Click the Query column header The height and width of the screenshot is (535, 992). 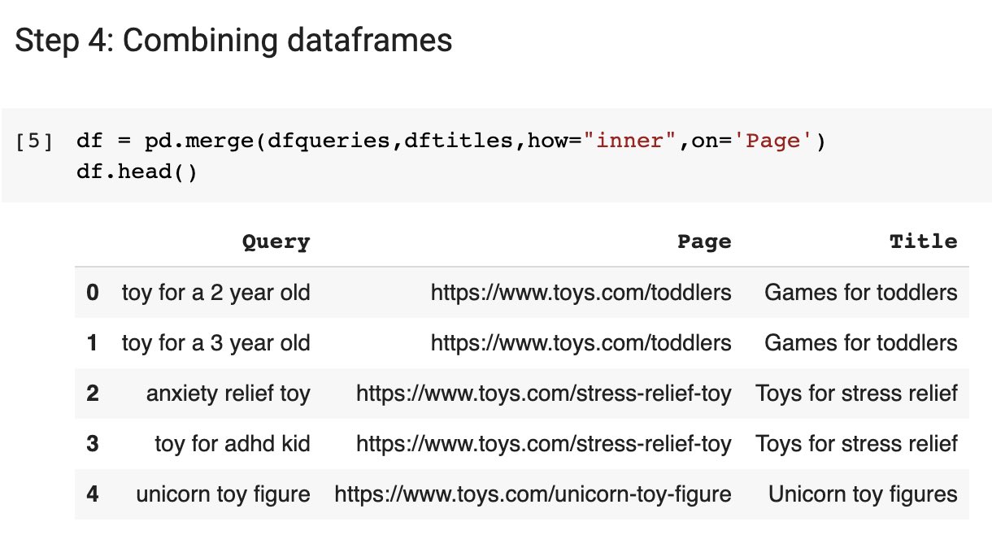pos(276,241)
